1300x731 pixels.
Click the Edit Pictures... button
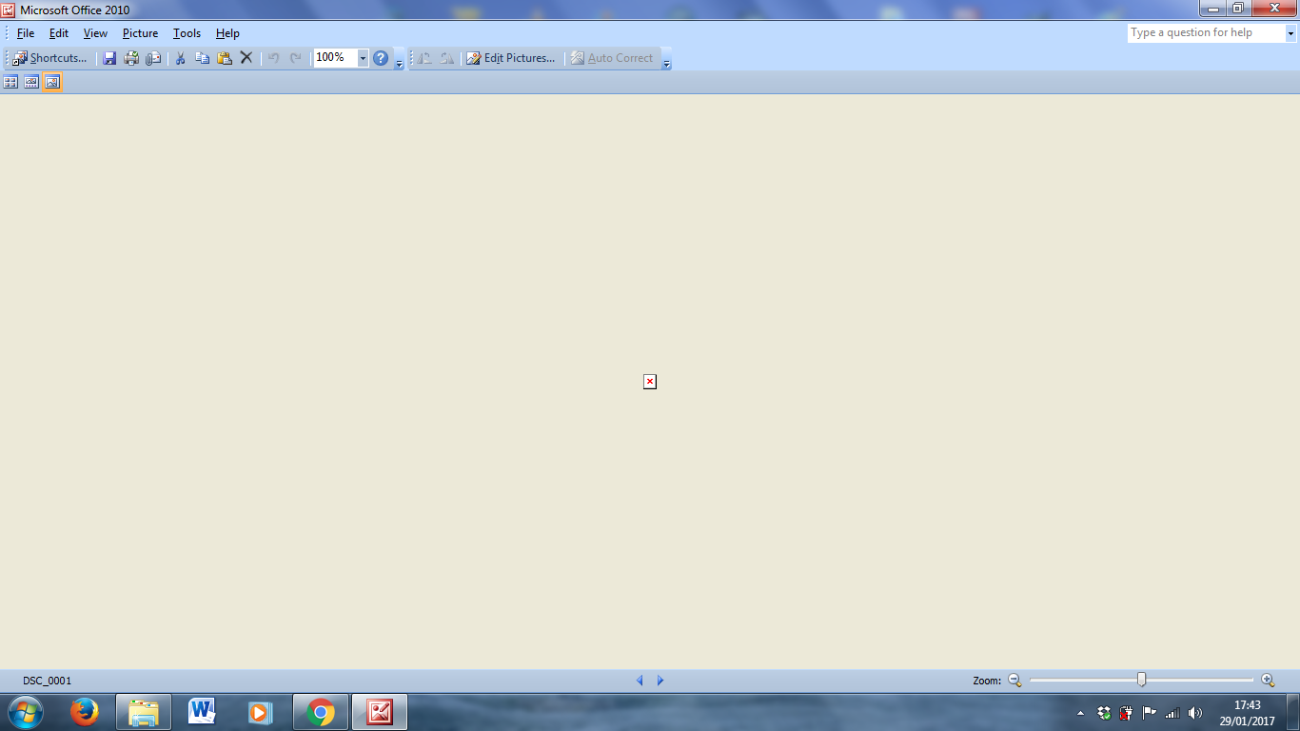pyautogui.click(x=510, y=58)
